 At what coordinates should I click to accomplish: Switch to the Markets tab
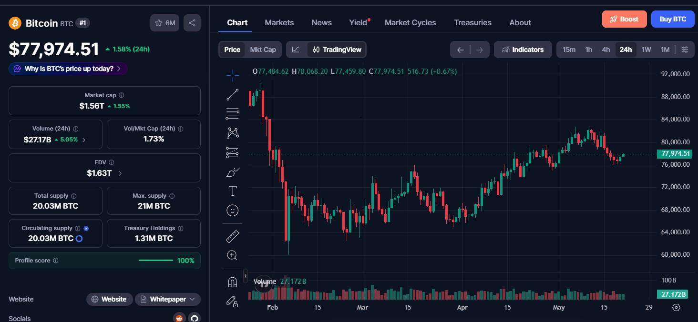[x=279, y=22]
